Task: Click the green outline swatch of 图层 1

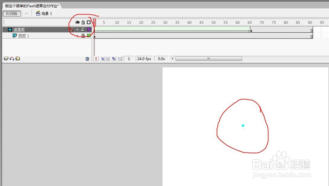Action: tap(89, 36)
